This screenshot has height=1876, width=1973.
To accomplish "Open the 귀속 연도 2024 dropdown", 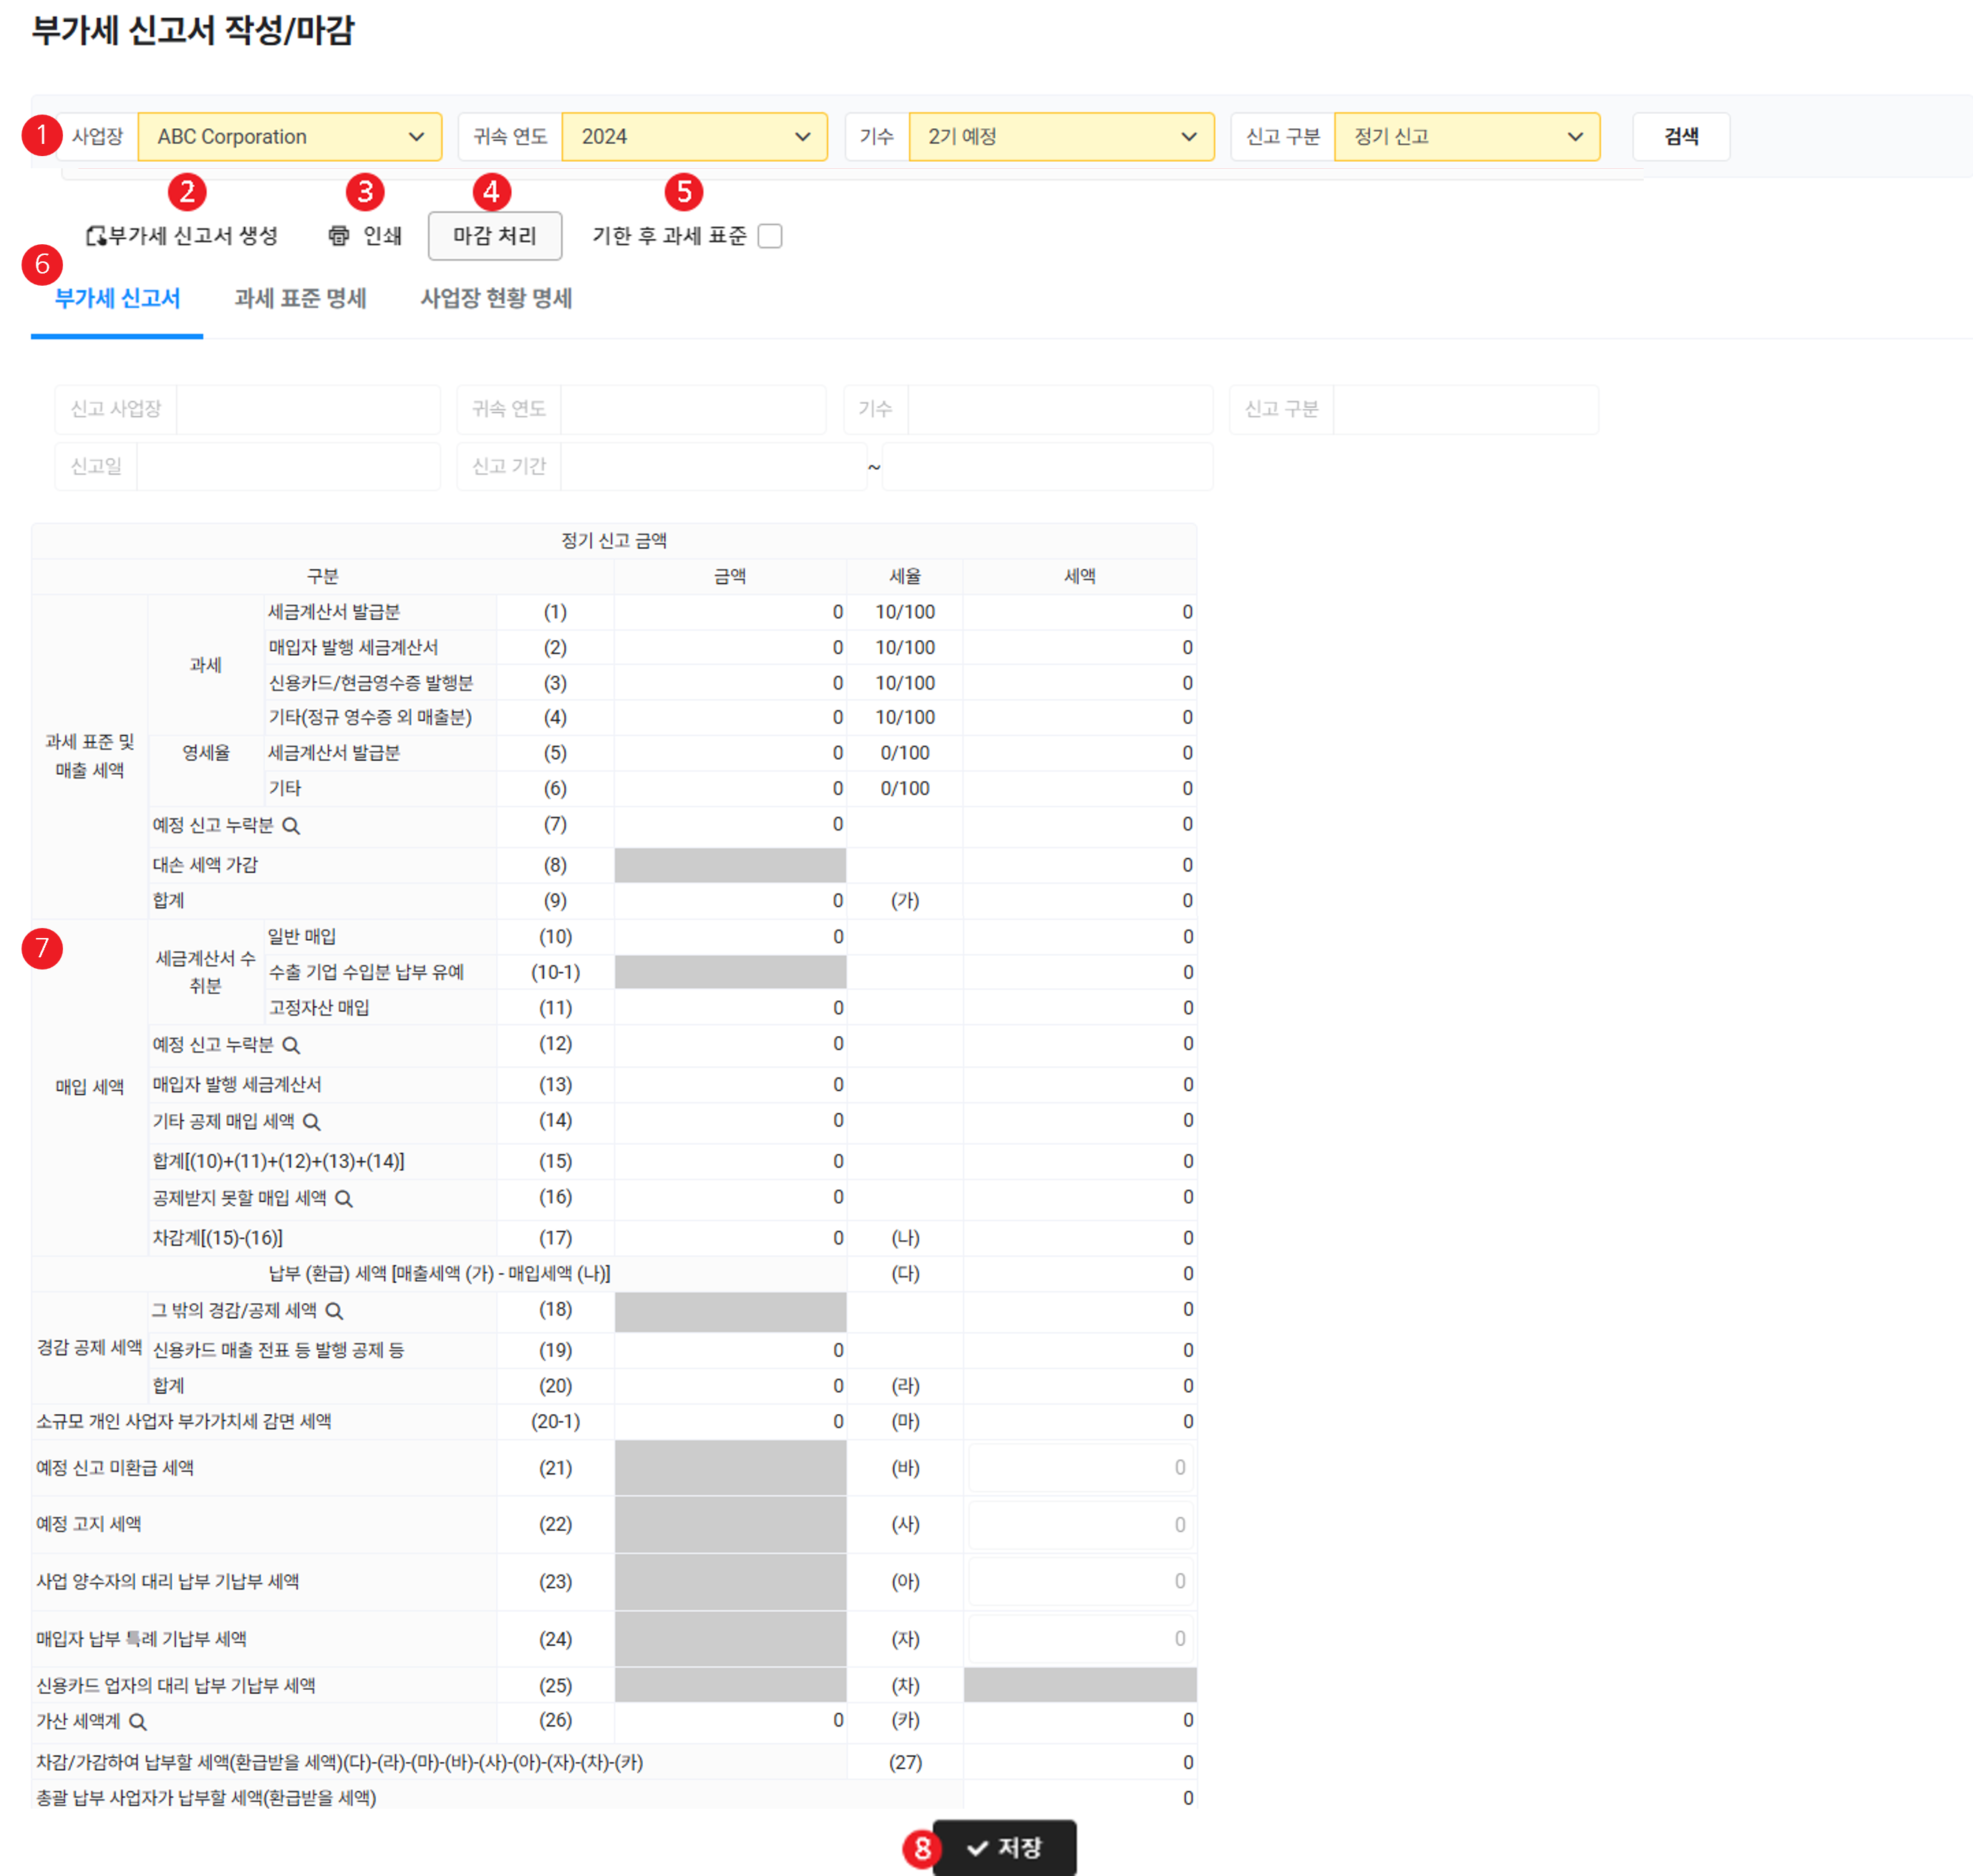I will click(x=694, y=137).
